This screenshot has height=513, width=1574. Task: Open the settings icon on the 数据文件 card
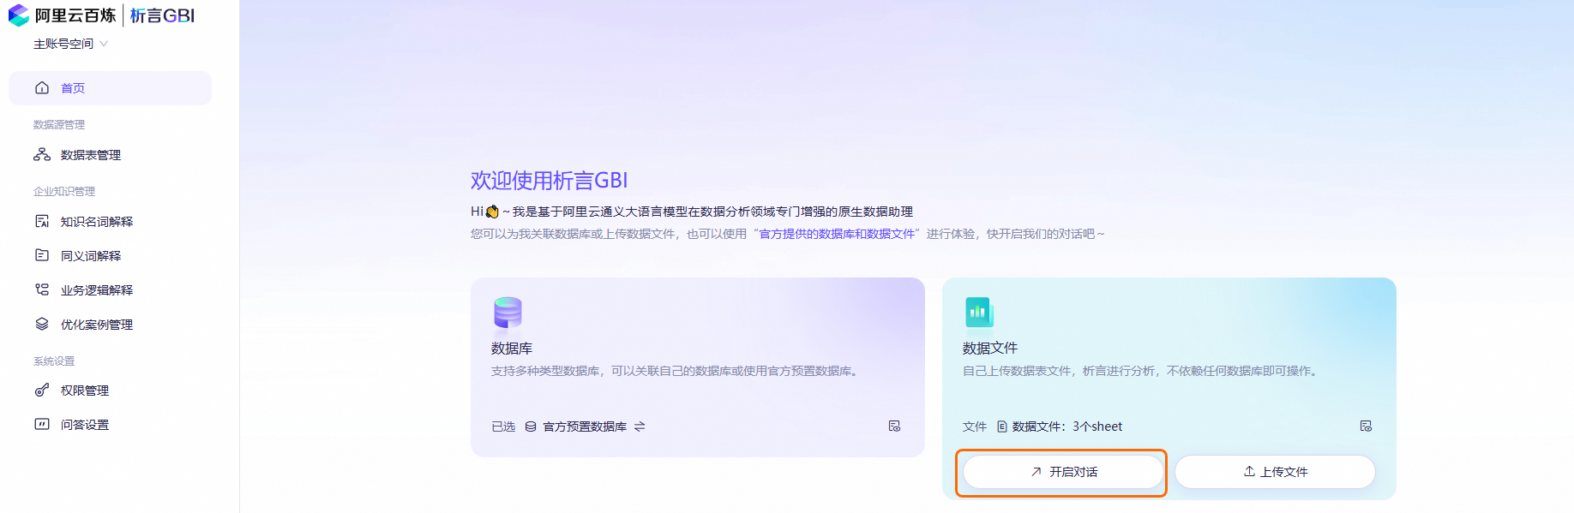pyautogui.click(x=1366, y=426)
